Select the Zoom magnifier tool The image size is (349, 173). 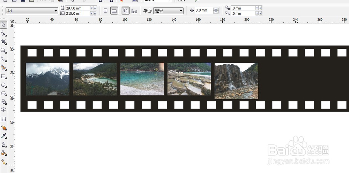3,50
